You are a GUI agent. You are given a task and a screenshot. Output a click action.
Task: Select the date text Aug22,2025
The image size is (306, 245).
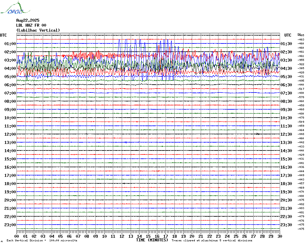tap(28, 20)
